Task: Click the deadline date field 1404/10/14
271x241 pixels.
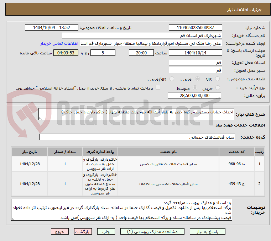Action: [x=195, y=53]
